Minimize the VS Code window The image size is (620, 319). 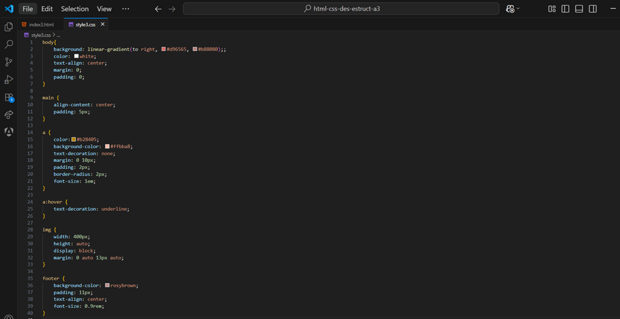click(x=614, y=8)
